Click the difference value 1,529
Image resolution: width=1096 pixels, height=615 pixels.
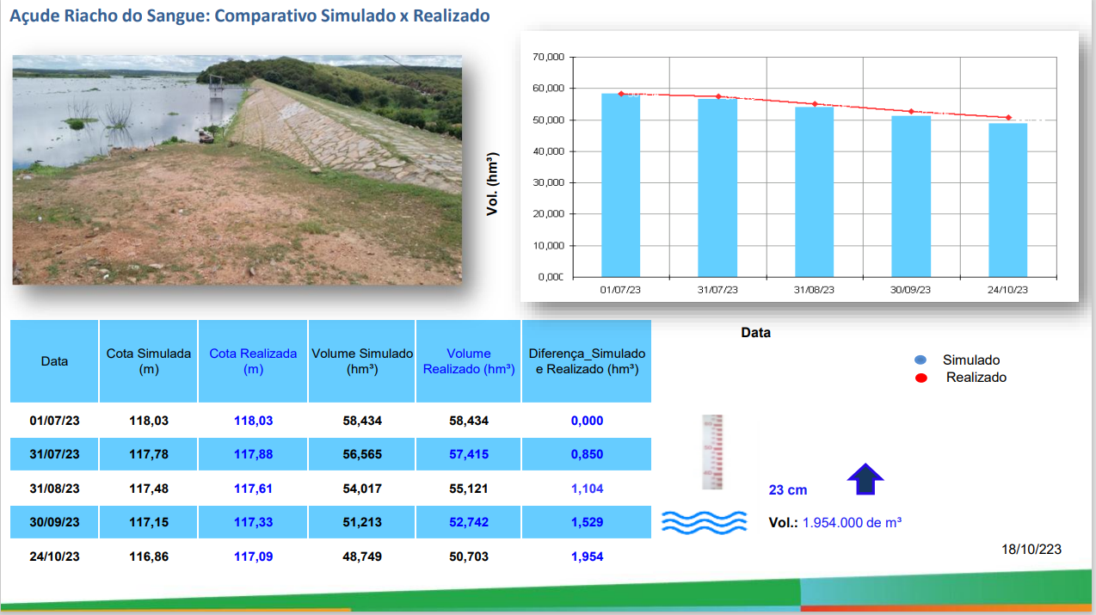coord(587,522)
